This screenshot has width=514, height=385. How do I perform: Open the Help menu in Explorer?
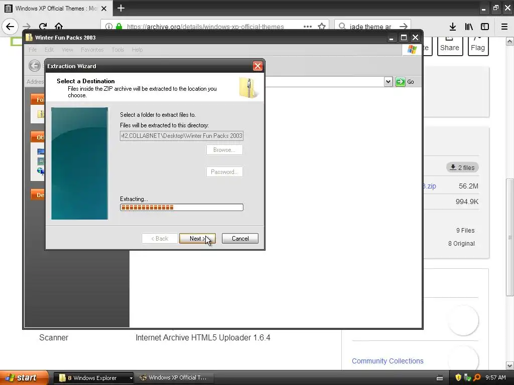click(138, 50)
